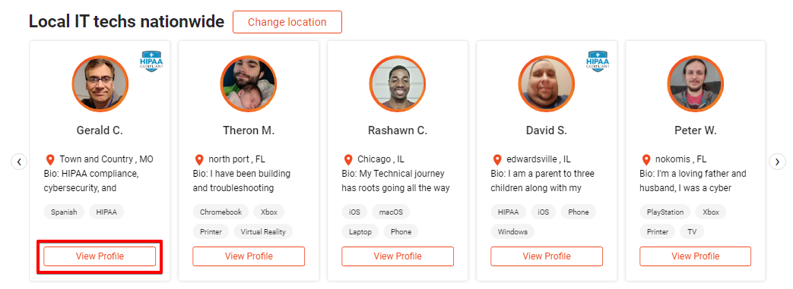Select the Windows tag on David's card
This screenshot has height=289, width=793.
512,231
